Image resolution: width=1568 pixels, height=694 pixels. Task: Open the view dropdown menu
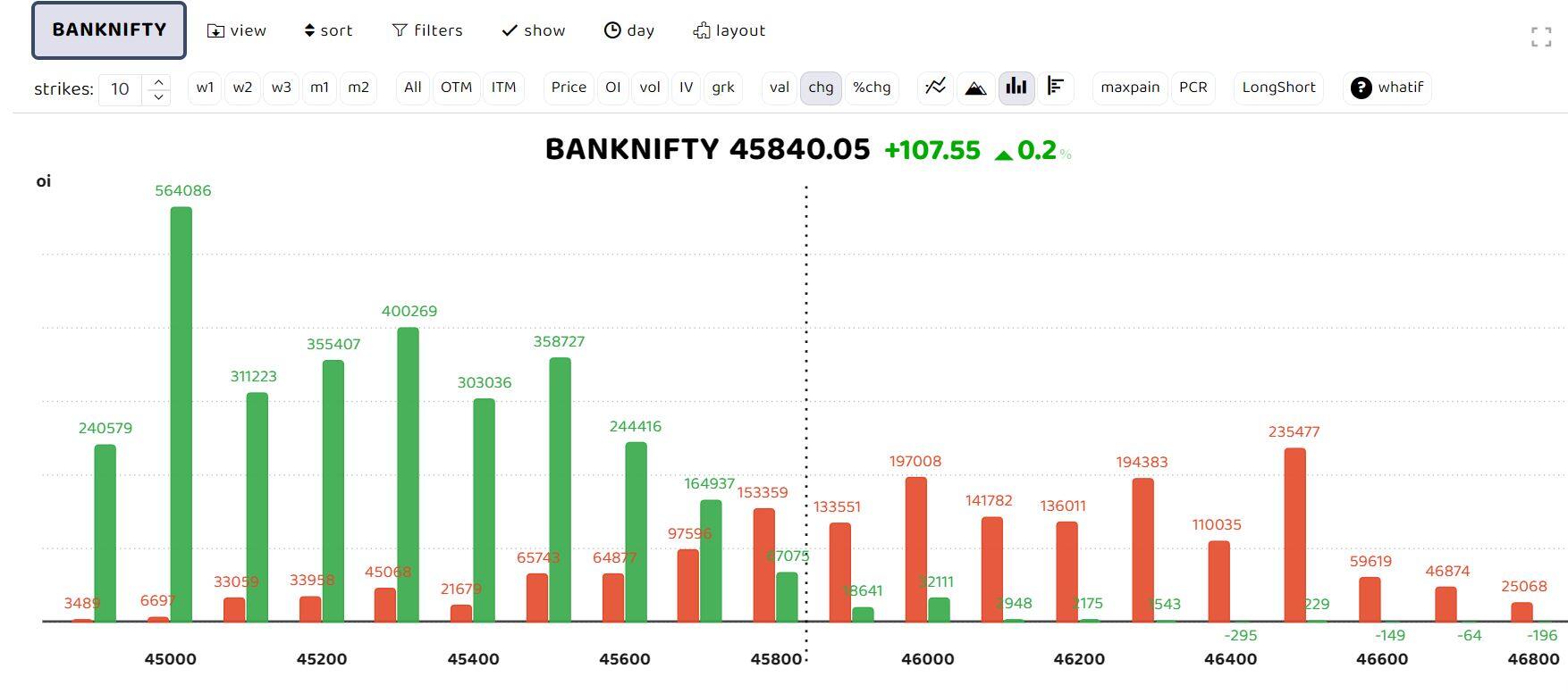click(x=237, y=30)
